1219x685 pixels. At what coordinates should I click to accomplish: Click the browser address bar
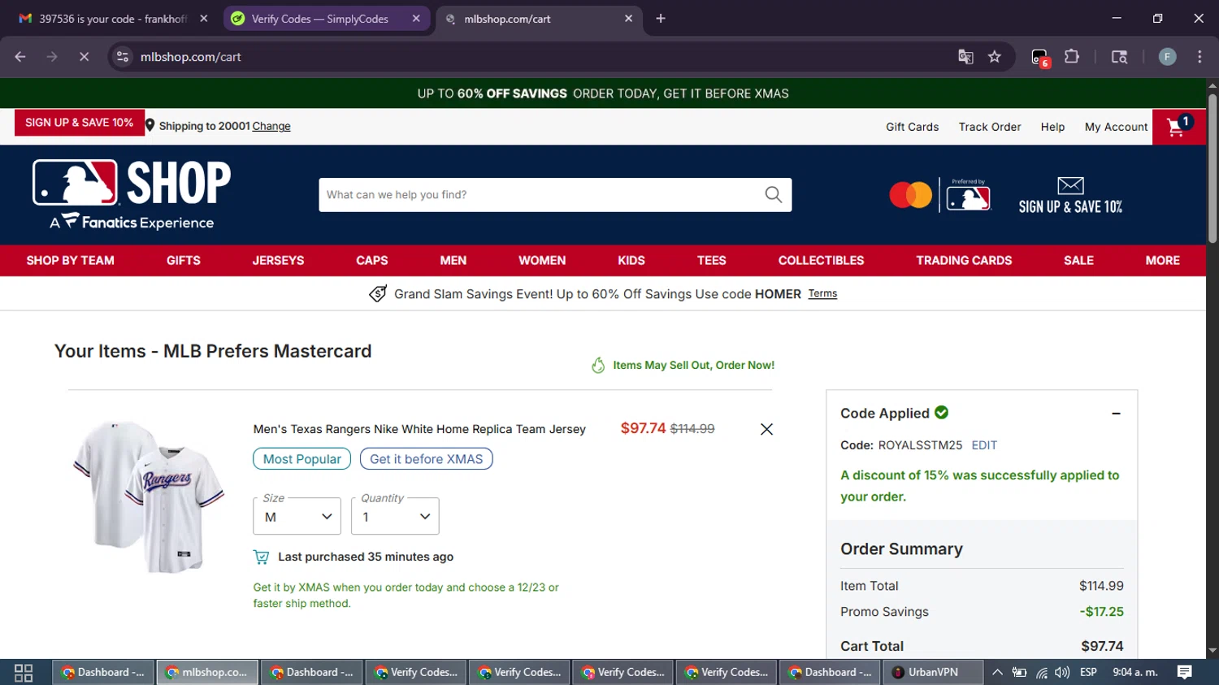pos(536,57)
